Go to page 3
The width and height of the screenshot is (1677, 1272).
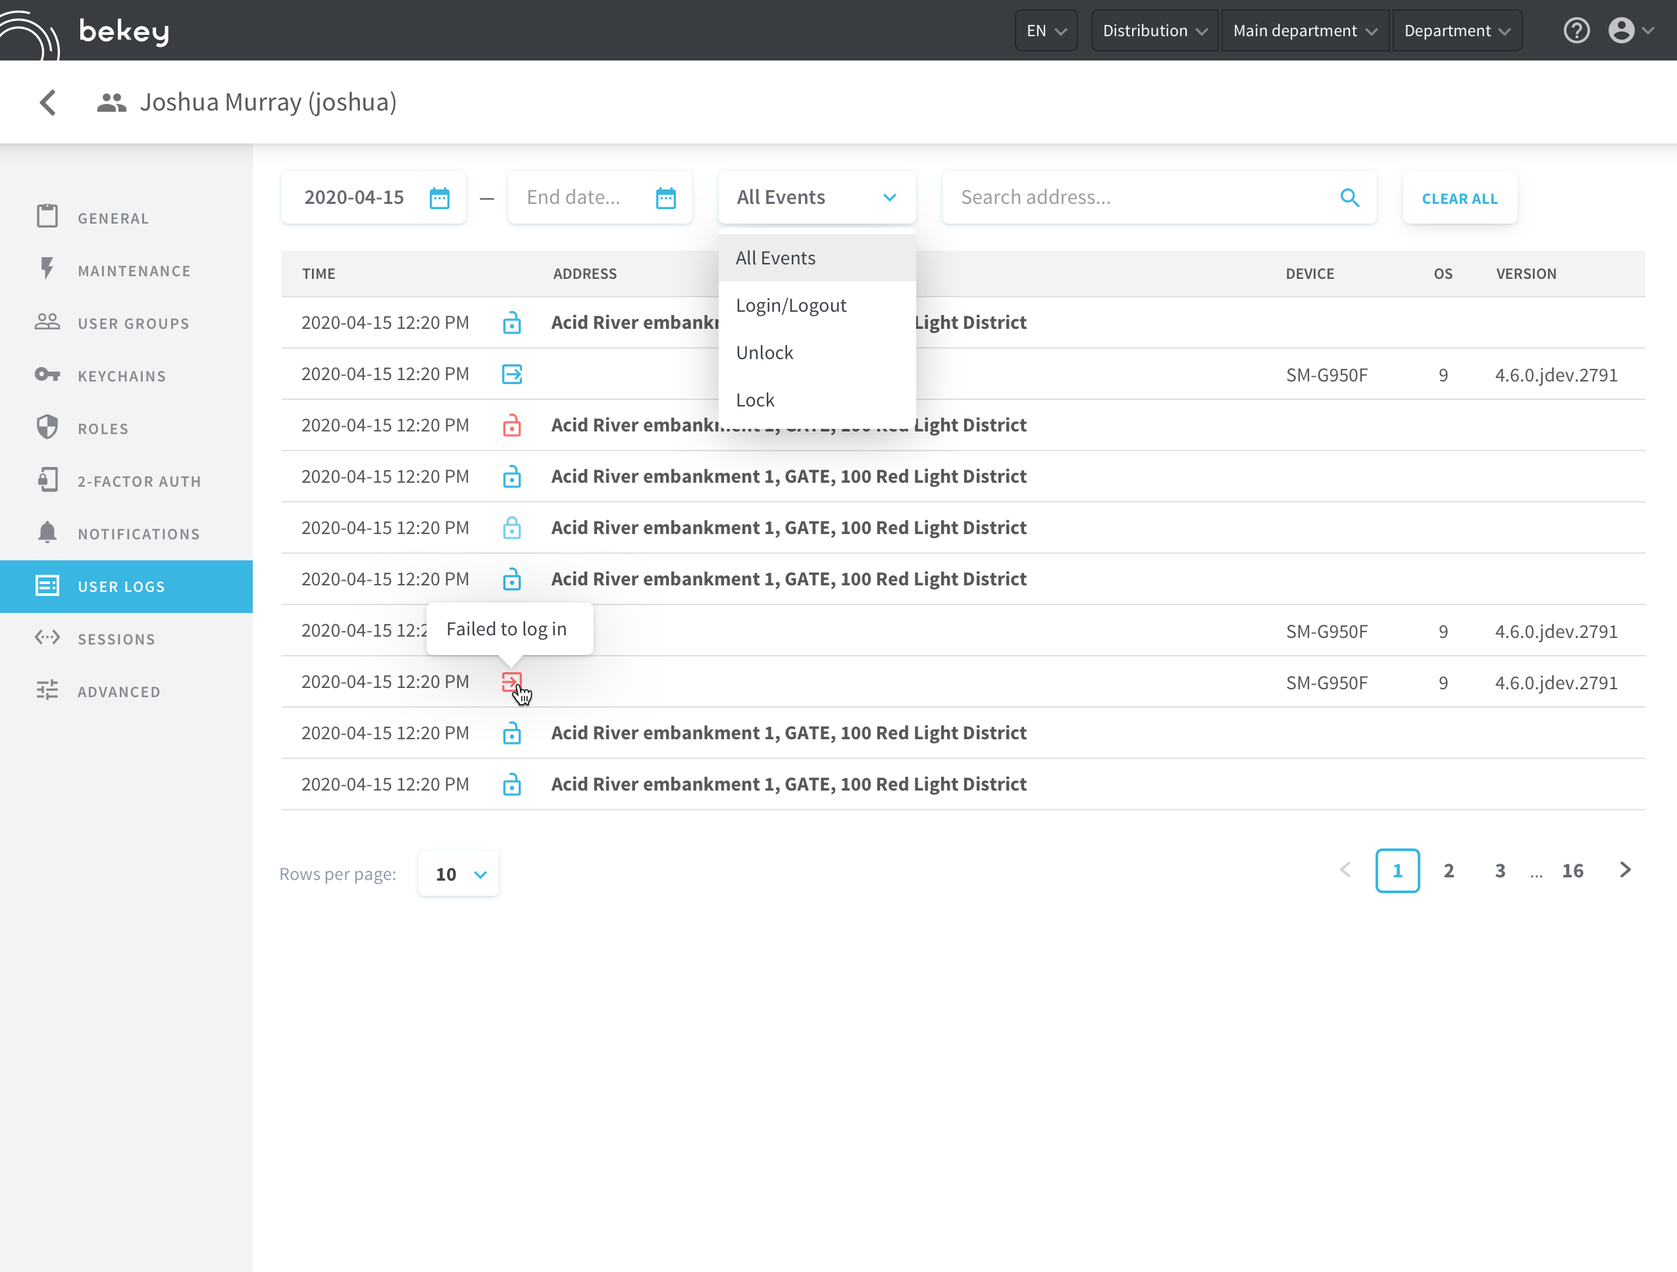[1501, 871]
